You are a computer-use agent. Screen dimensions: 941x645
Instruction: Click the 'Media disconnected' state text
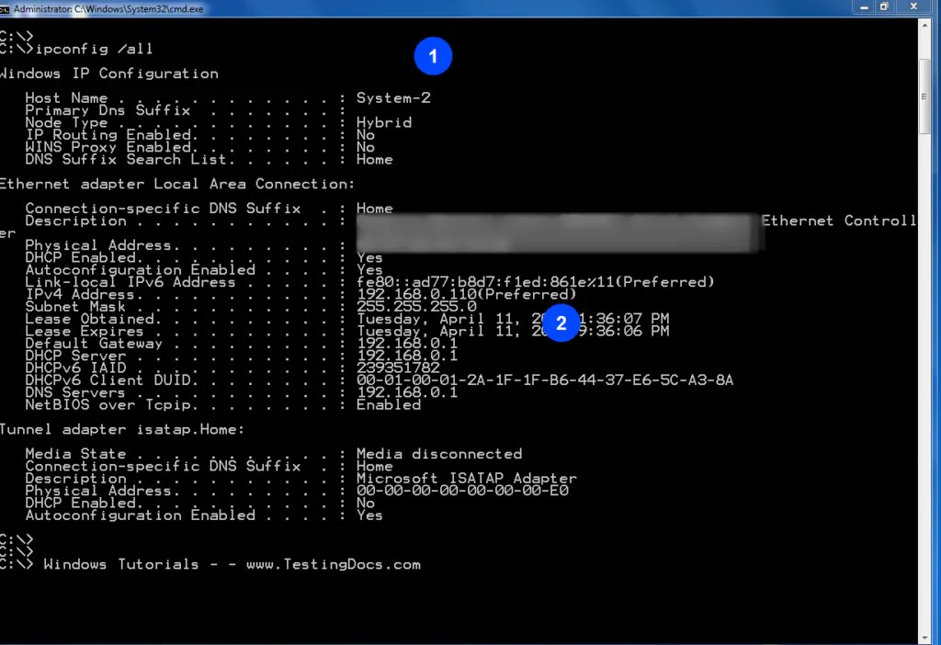click(x=439, y=454)
